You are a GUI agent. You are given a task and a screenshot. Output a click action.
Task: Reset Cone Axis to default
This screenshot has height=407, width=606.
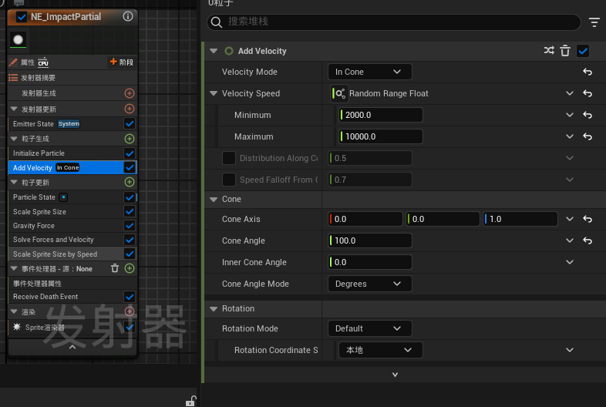587,219
